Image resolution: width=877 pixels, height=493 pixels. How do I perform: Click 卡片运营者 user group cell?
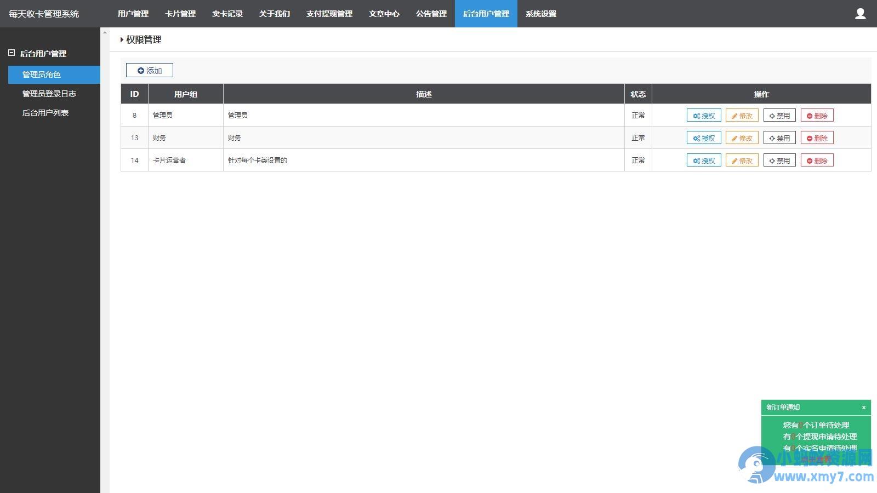[x=186, y=160]
